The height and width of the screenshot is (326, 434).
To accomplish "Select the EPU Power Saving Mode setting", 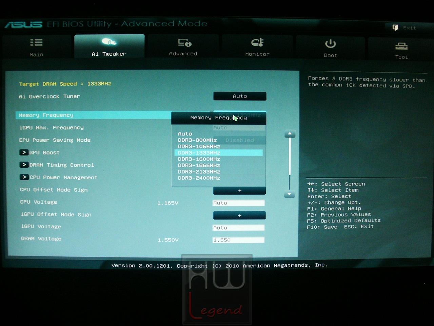I will 55,140.
